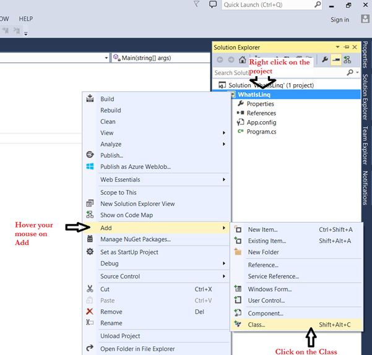Click the feedback speech bubble icon
This screenshot has width=372, height=355.
tap(213, 4)
